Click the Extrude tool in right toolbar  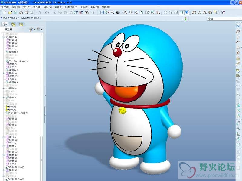pyautogui.click(x=238, y=123)
